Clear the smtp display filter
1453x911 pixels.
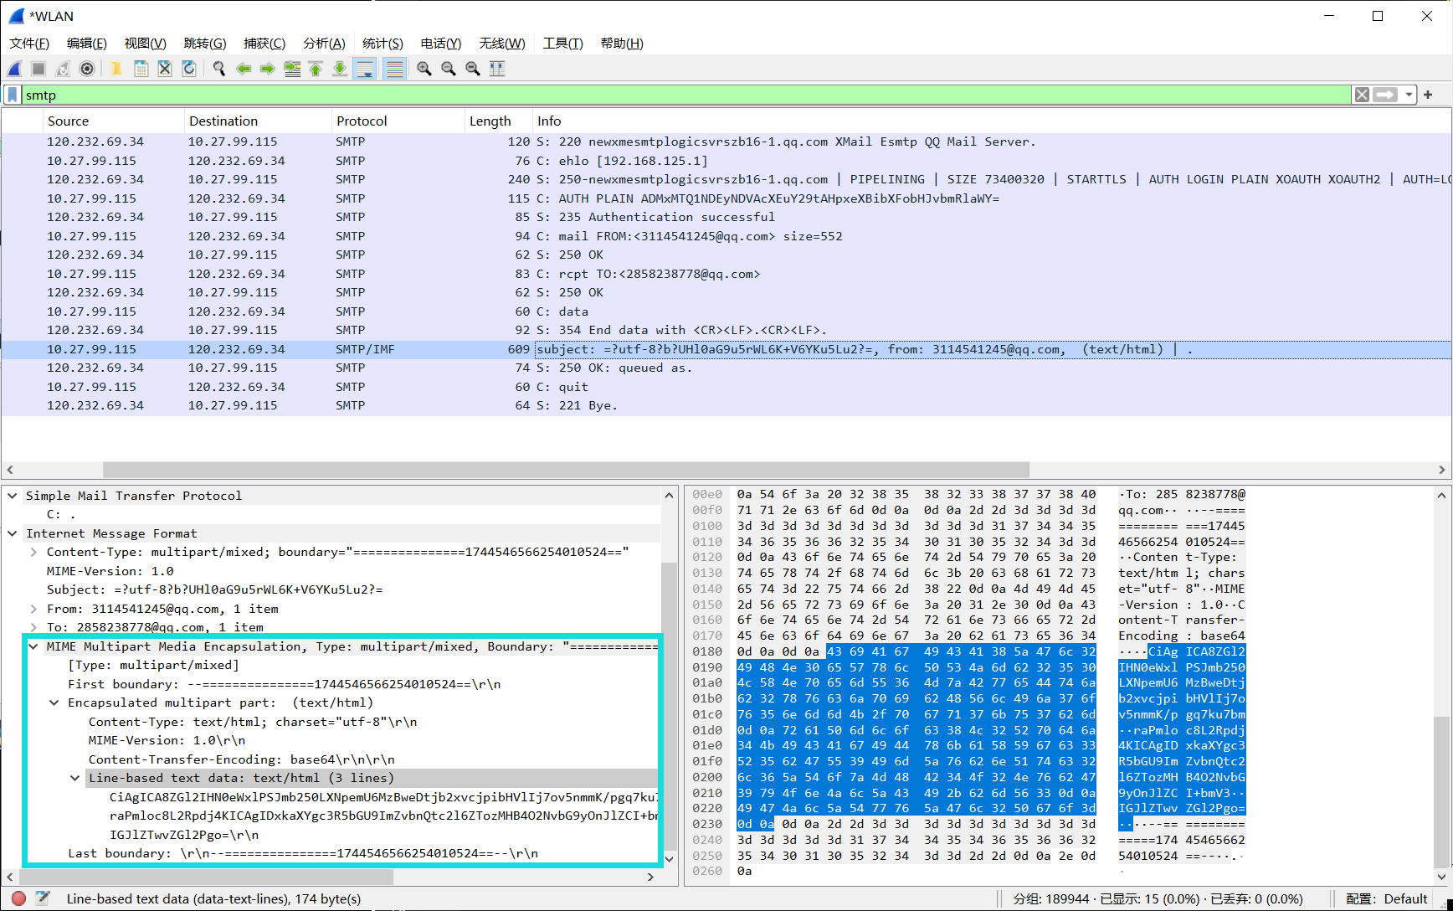(1362, 95)
